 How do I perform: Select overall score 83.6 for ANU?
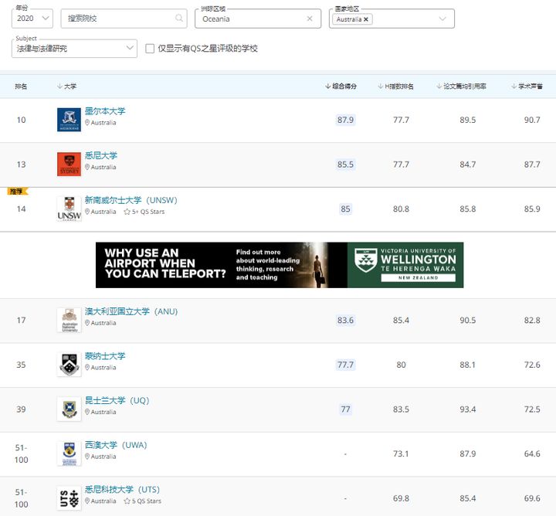point(345,321)
